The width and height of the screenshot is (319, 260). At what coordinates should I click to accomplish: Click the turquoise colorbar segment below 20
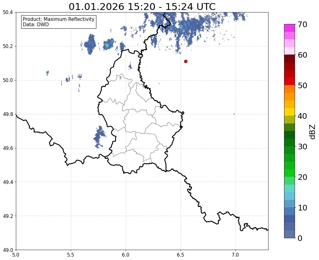[289, 188]
